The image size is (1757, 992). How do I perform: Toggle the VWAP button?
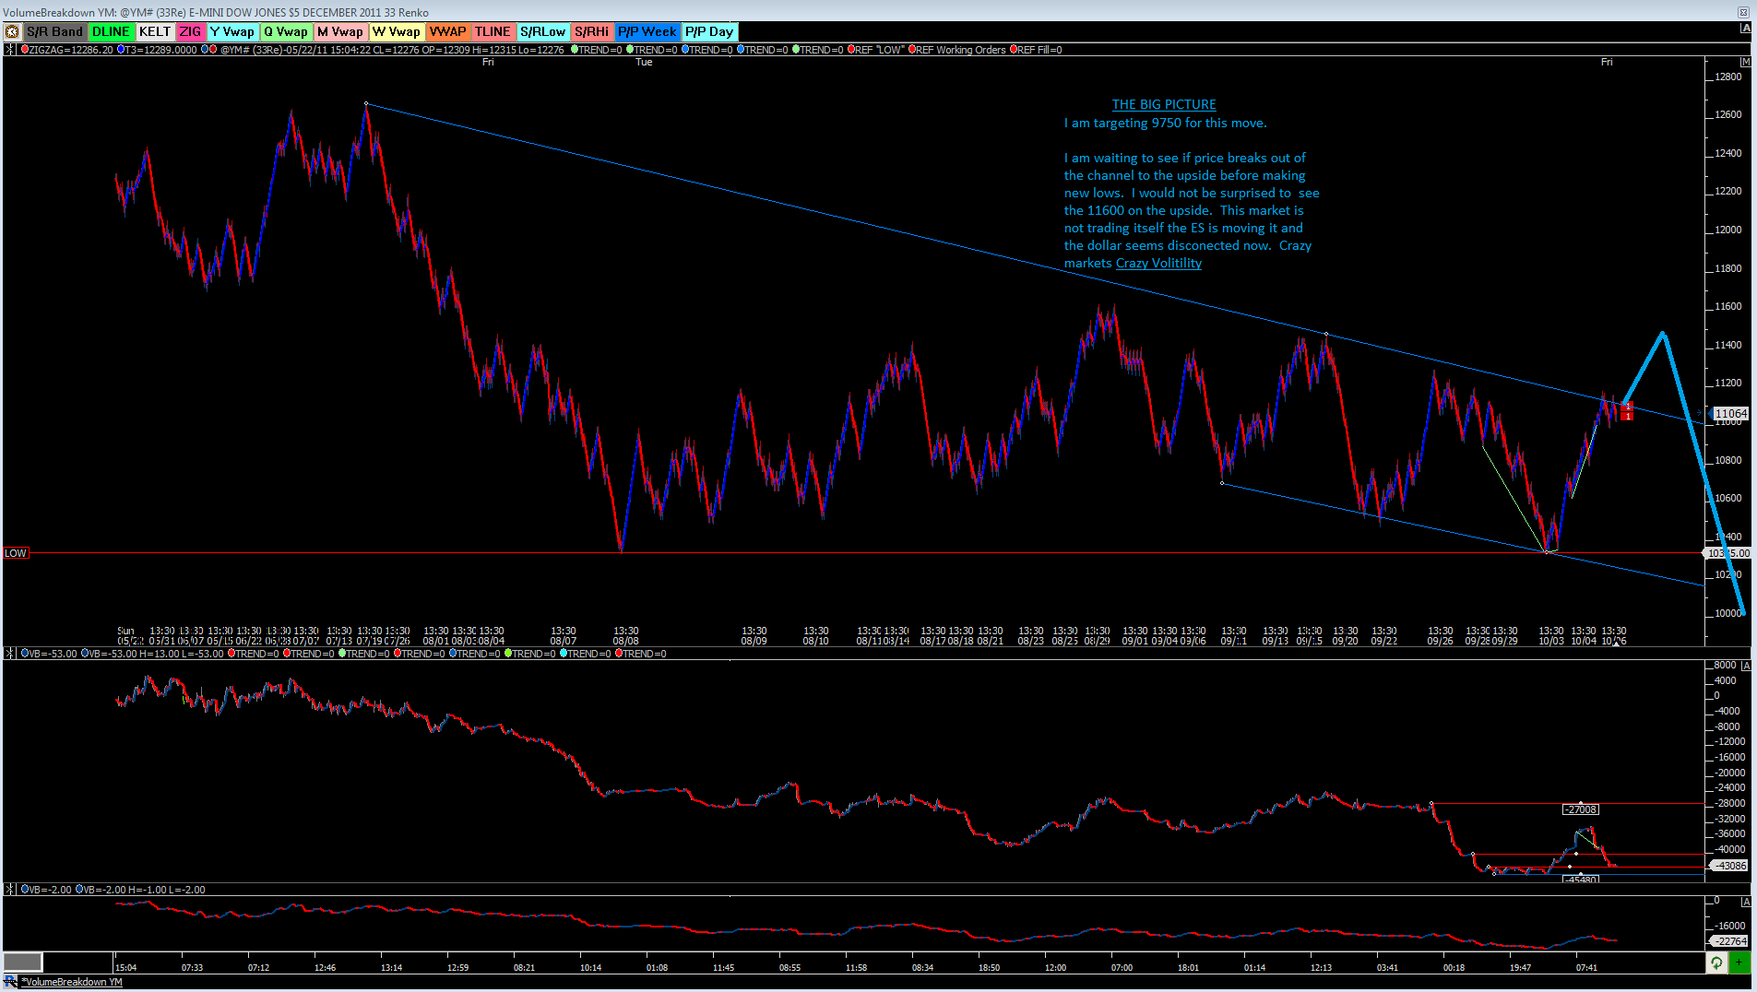[448, 32]
